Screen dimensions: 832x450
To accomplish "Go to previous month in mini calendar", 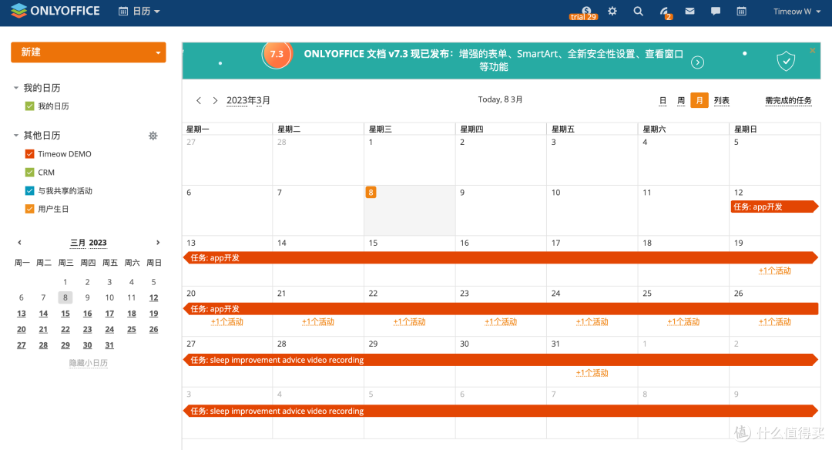I will pos(19,243).
